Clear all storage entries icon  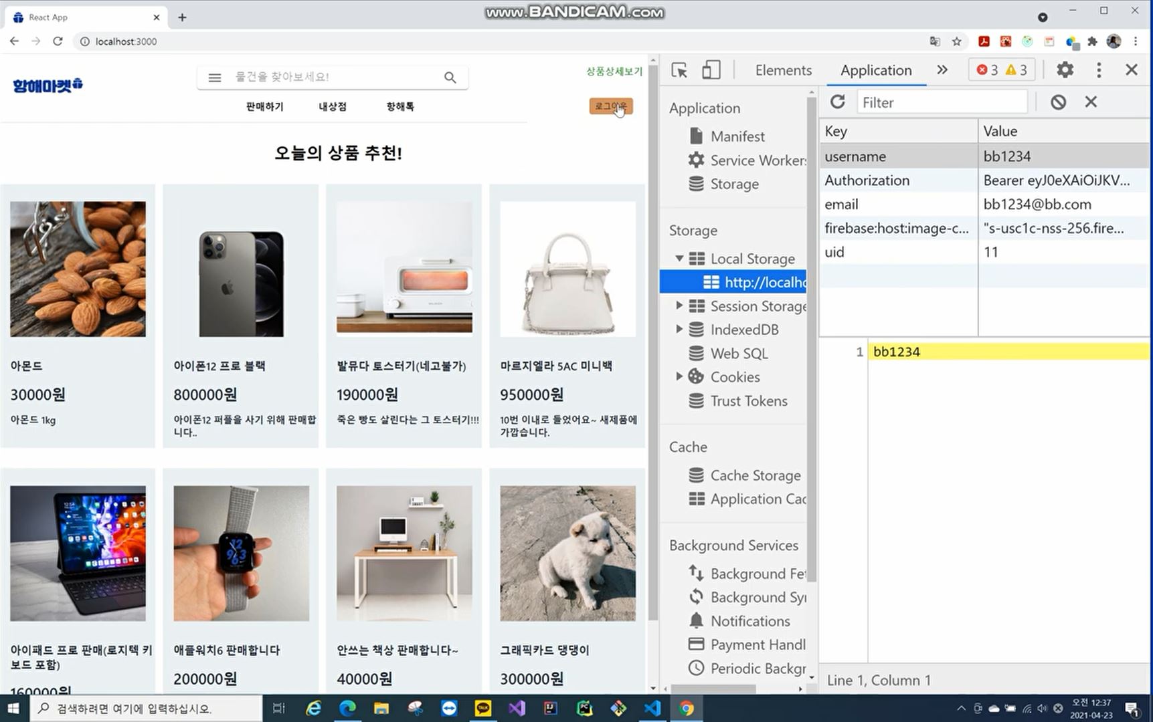1058,102
